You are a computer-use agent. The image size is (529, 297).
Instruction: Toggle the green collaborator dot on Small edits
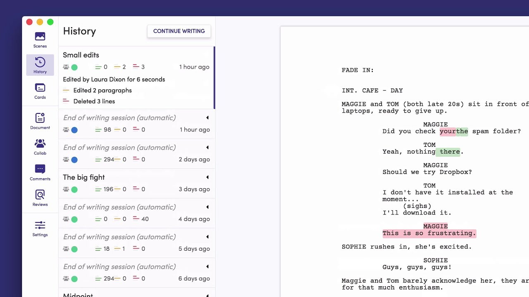(74, 67)
